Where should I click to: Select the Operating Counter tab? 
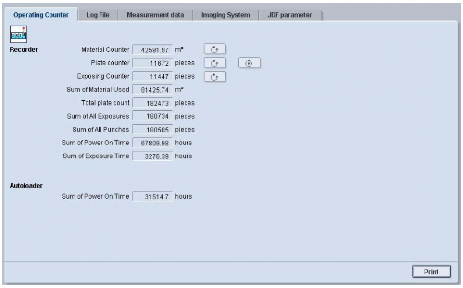[x=41, y=15]
